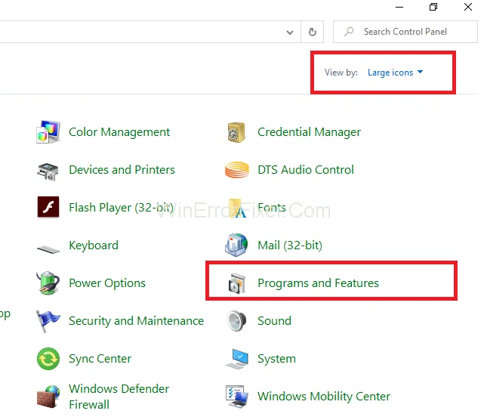The width and height of the screenshot is (487, 420).
Task: Open Power Options link
Action: click(107, 283)
